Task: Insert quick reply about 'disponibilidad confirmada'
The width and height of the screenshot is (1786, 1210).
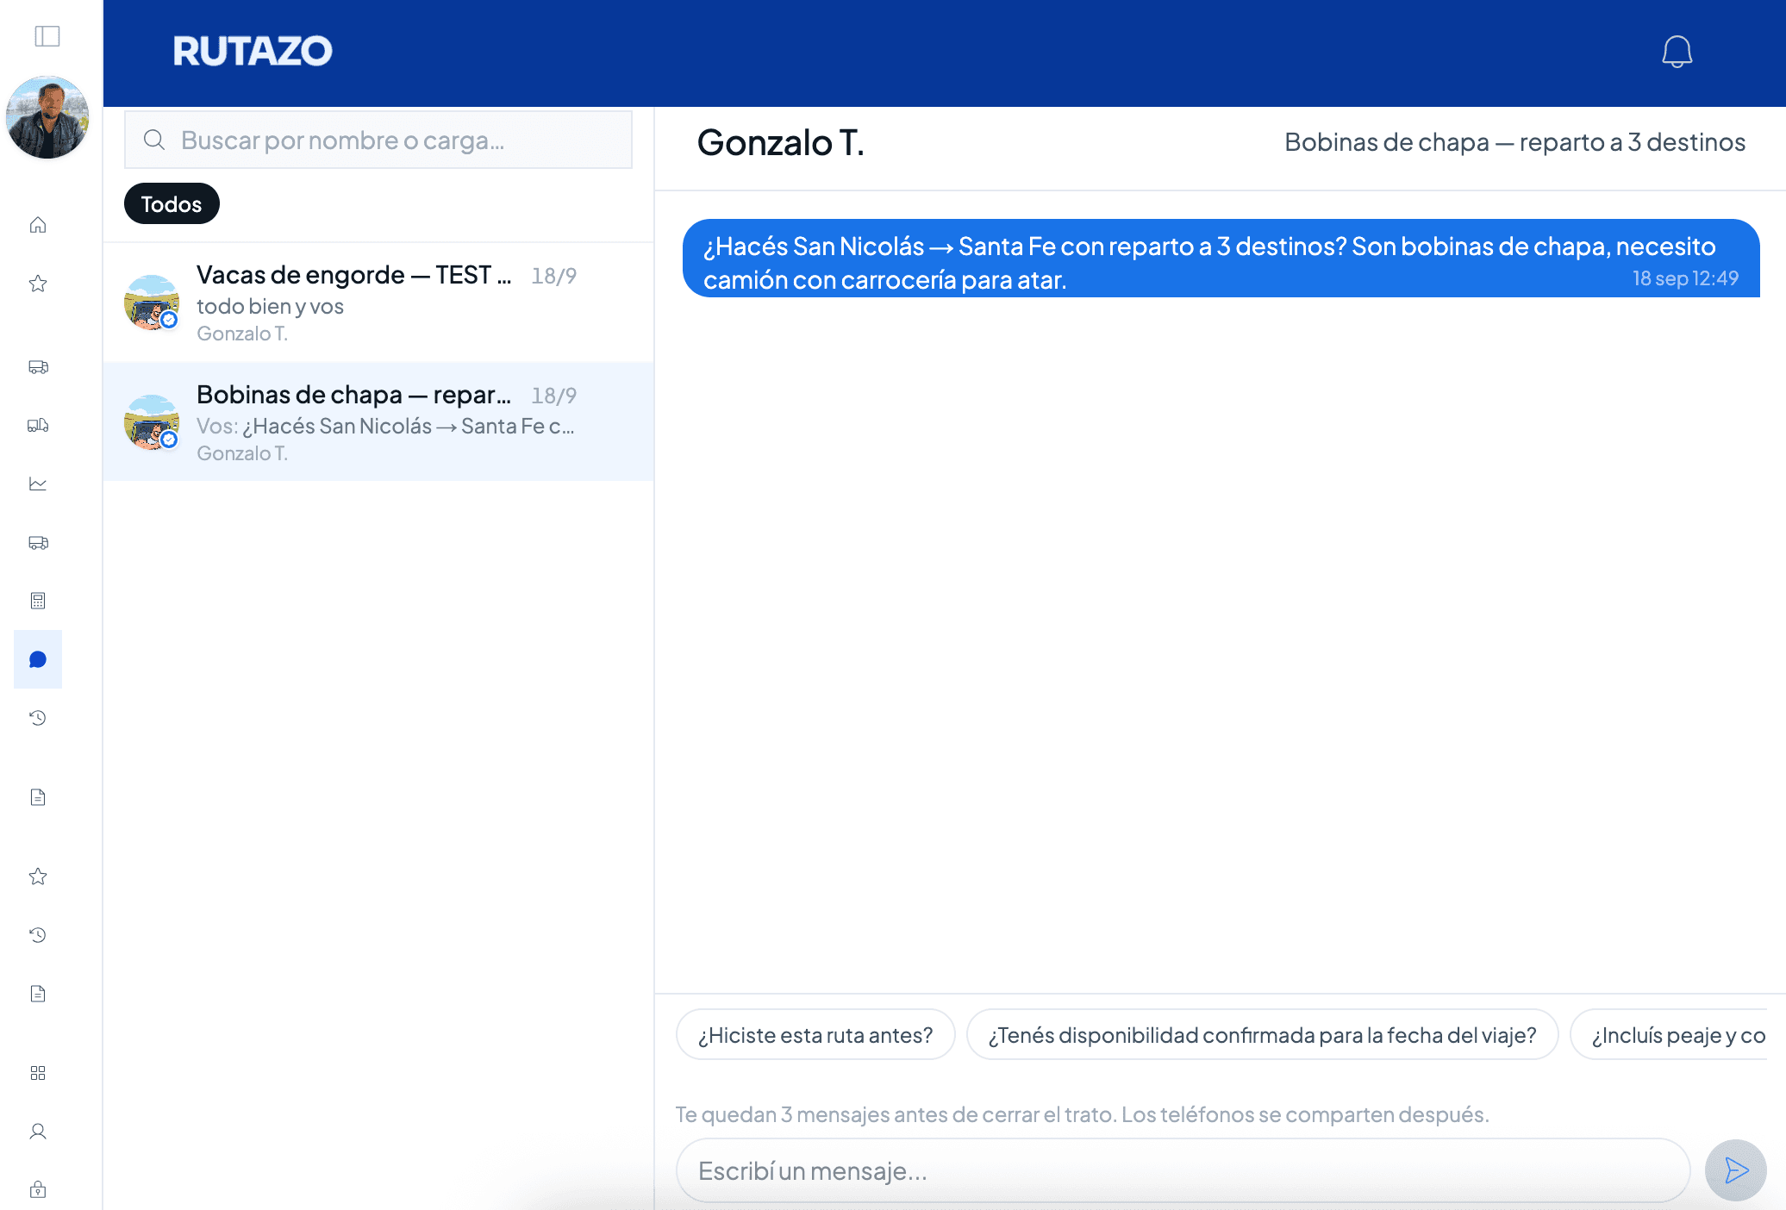Action: pyautogui.click(x=1262, y=1034)
